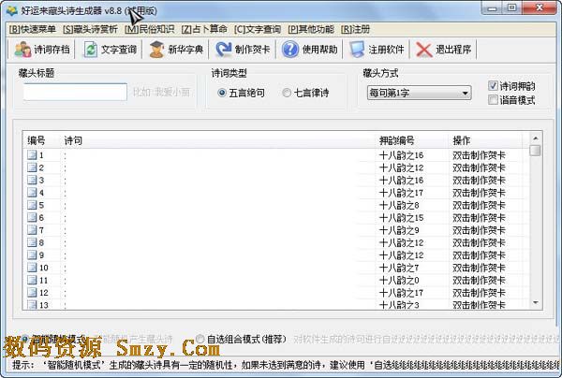Image resolution: width=562 pixels, height=378 pixels.
Task: Select the document icon in row 7
Action: coord(32,230)
